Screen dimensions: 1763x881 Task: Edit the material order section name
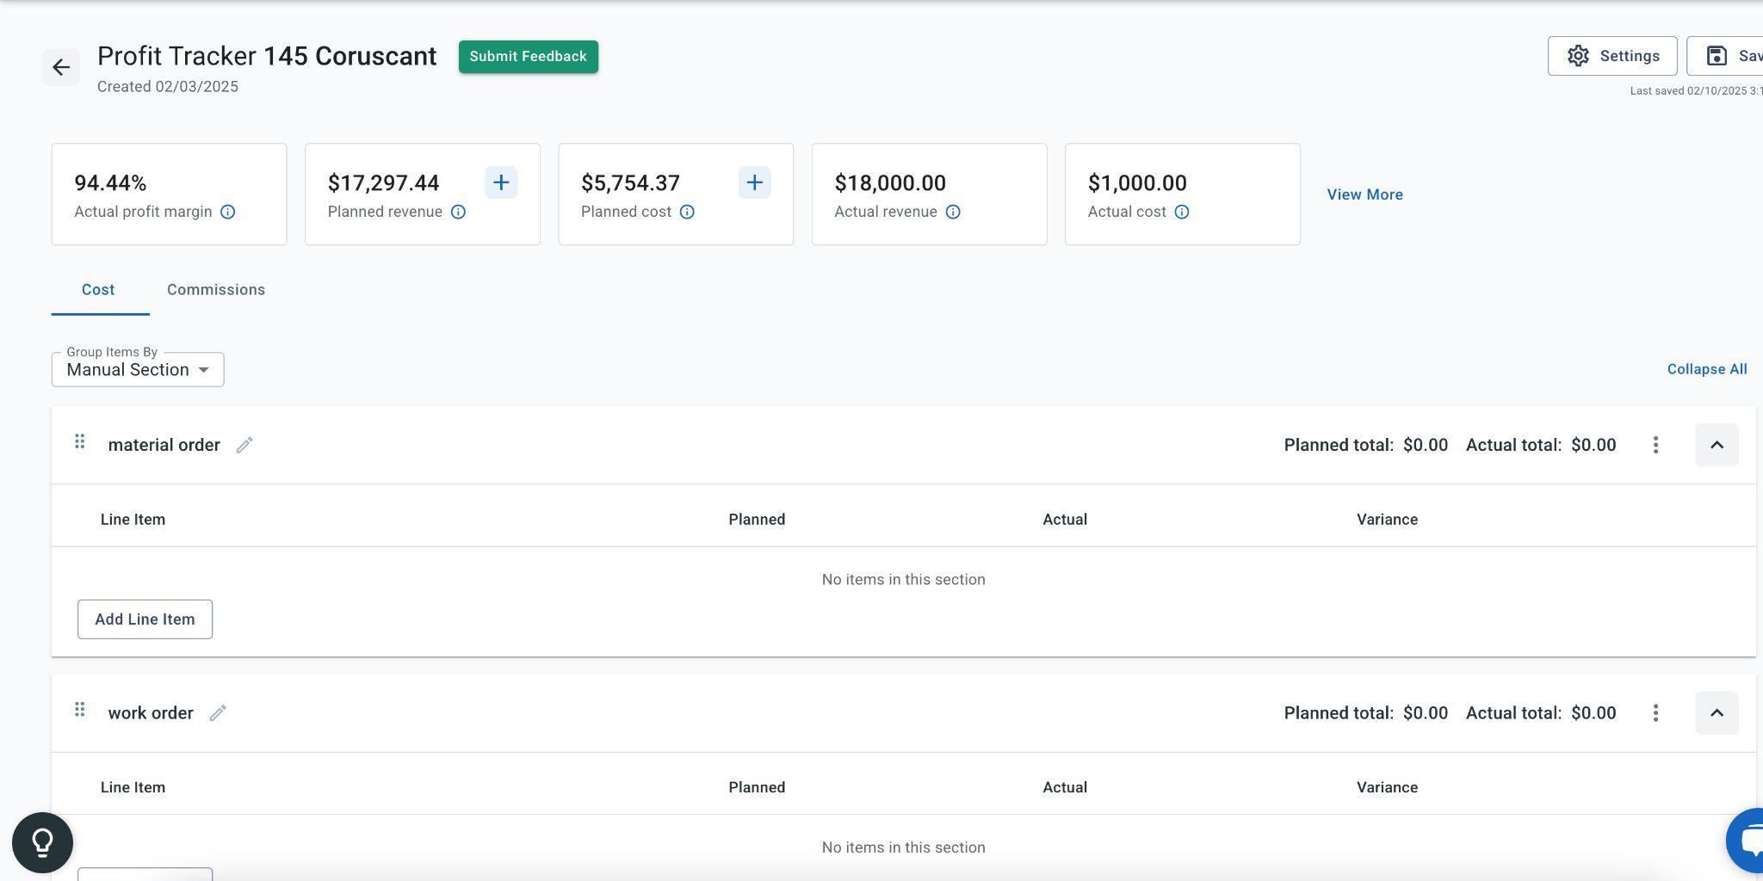[x=244, y=445]
